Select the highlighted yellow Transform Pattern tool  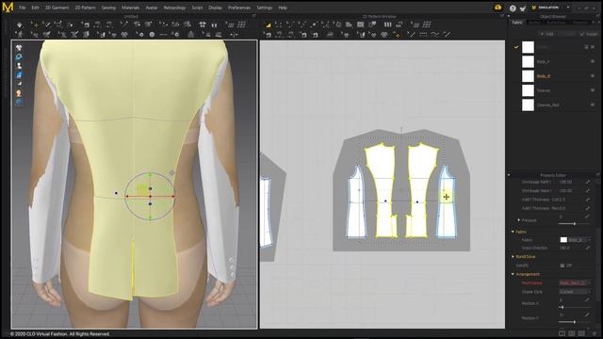click(269, 25)
